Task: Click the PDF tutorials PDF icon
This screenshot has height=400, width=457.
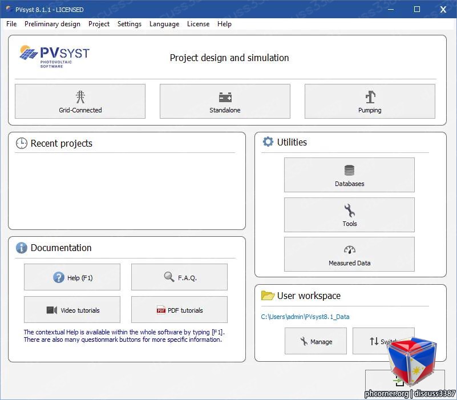Action: click(161, 309)
